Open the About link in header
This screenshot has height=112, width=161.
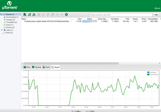coord(157,8)
